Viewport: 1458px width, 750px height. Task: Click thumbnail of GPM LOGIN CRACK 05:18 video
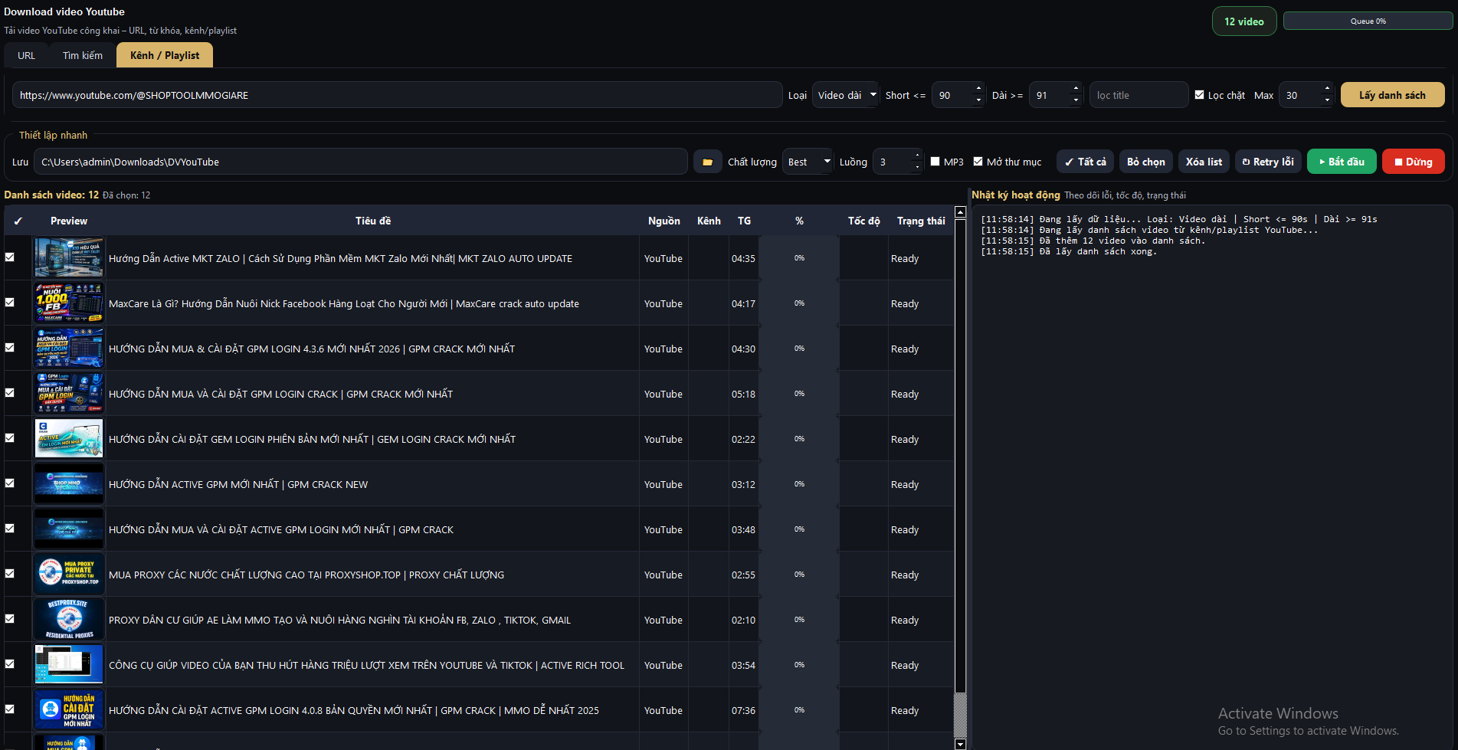click(x=69, y=393)
